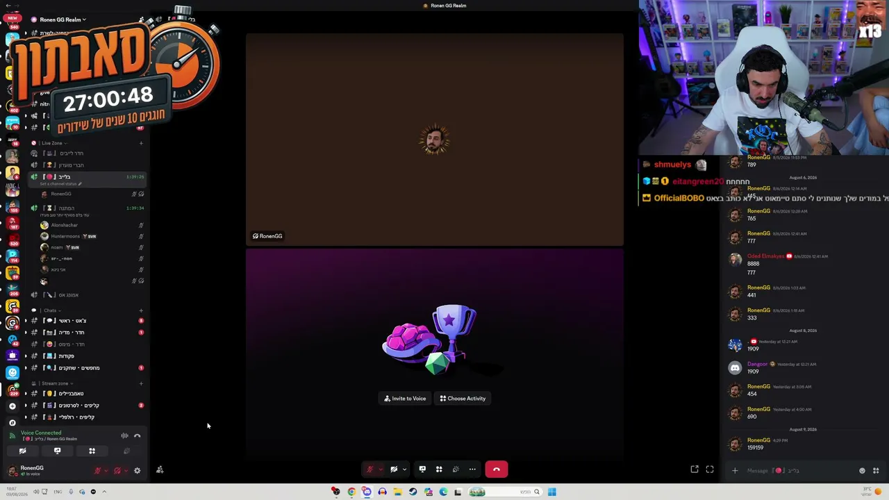Viewport: 889px width, 500px height.
Task: Open Steam from the taskbar
Action: [x=413, y=492]
